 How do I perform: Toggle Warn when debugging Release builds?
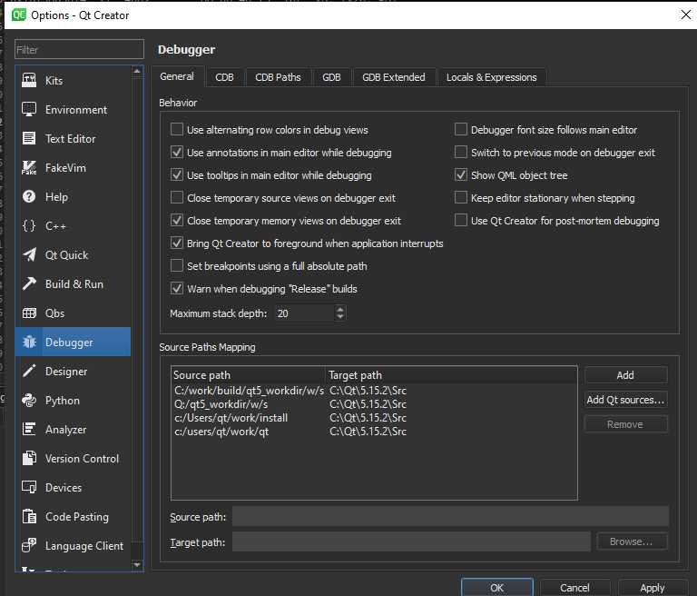coord(178,289)
